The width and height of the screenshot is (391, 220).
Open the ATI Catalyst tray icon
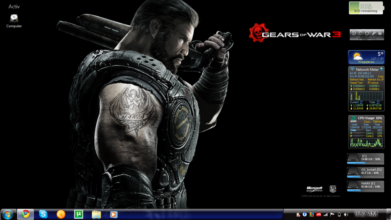point(318,215)
